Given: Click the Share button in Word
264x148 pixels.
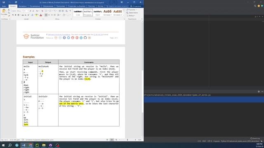Looking at the screenshot, I should pyautogui.click(x=136, y=6).
